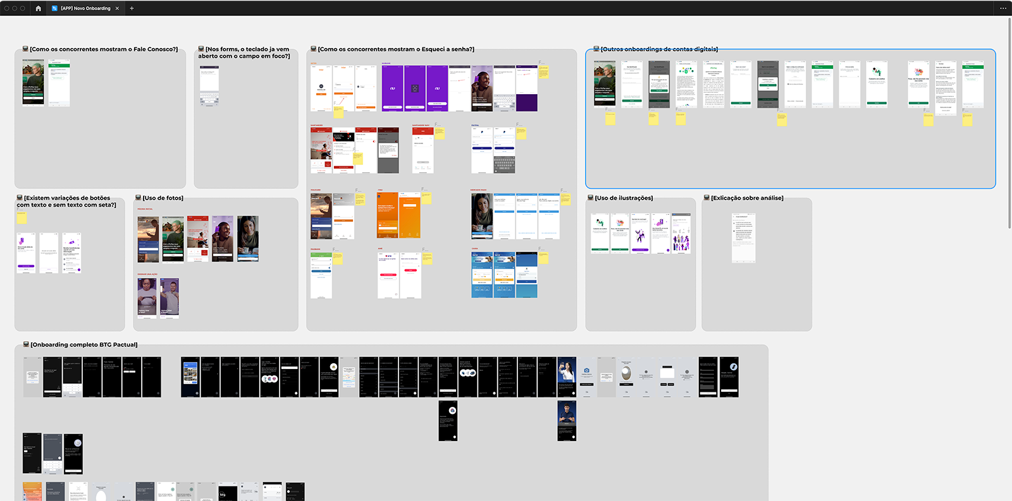Click the PAGBANK group label
The width and height of the screenshot is (1012, 501).
315,249
